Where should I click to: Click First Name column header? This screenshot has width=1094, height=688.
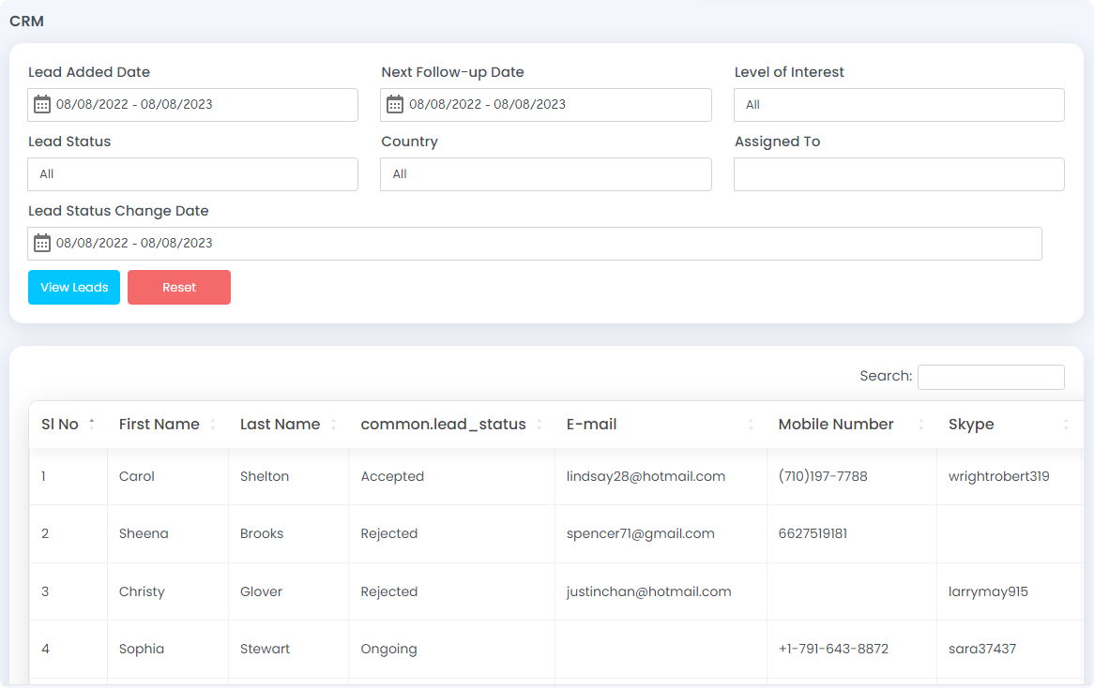point(160,424)
